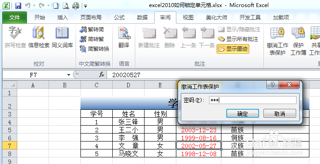
Task: Click the Redo arrow icon
Action: pos(42,6)
